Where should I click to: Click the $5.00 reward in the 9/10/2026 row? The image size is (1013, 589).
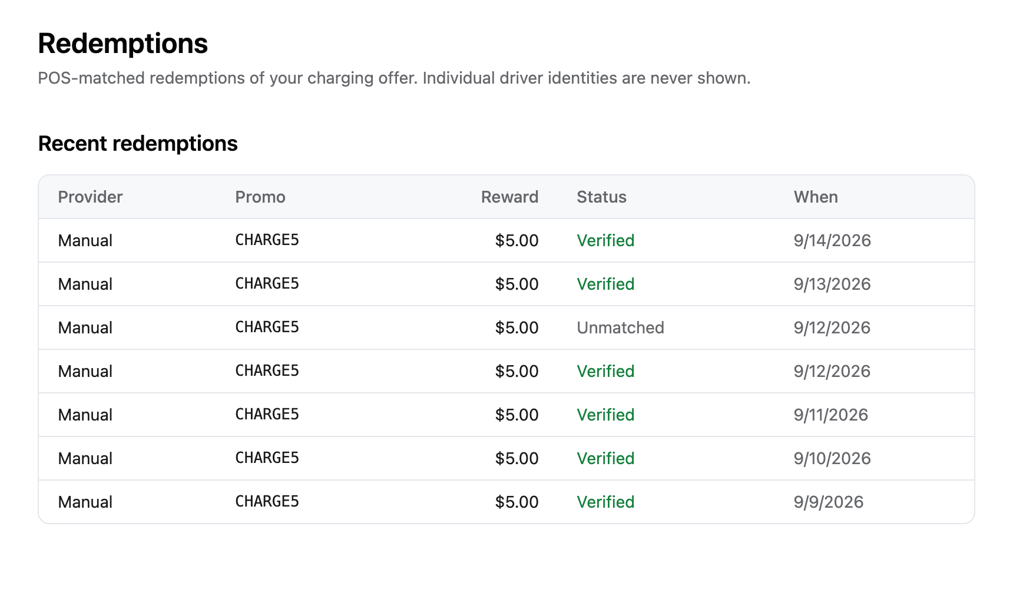coord(517,458)
